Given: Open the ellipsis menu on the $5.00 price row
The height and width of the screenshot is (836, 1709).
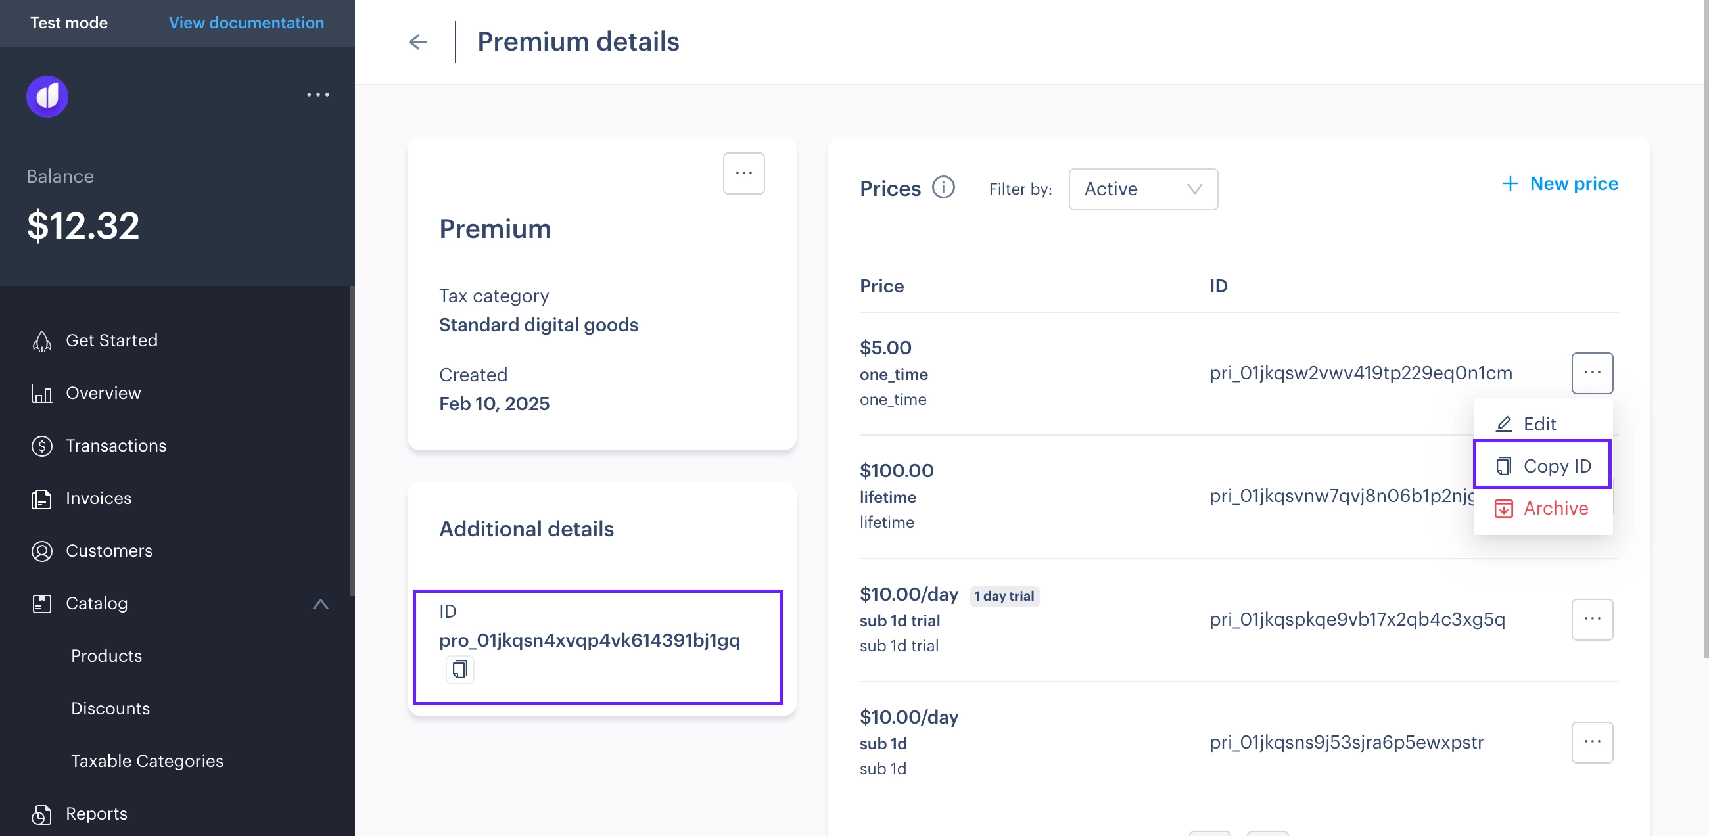Looking at the screenshot, I should (x=1592, y=373).
